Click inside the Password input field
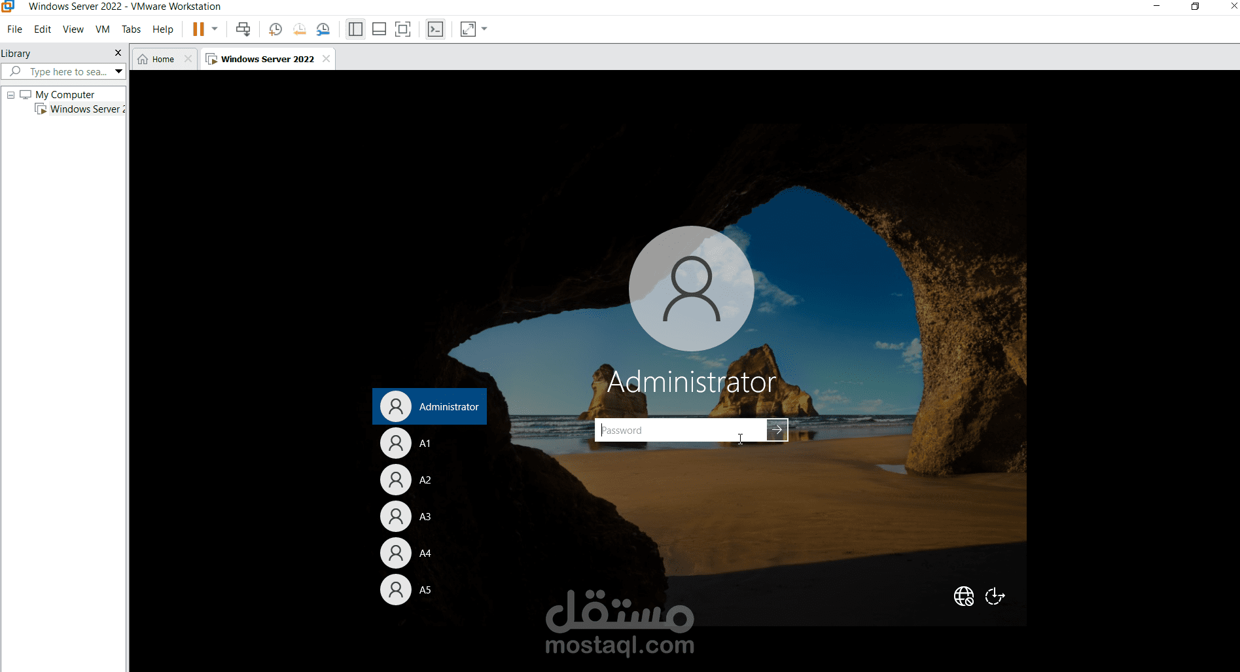 [681, 430]
